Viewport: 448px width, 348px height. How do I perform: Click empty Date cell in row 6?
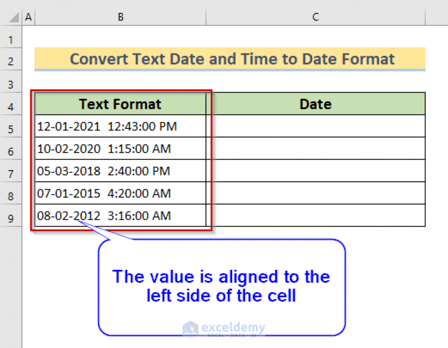(x=316, y=149)
